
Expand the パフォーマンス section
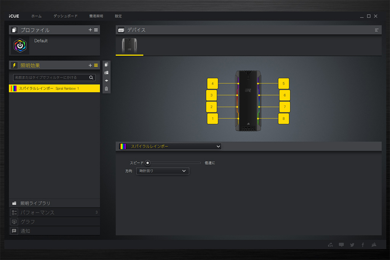pyautogui.click(x=54, y=212)
